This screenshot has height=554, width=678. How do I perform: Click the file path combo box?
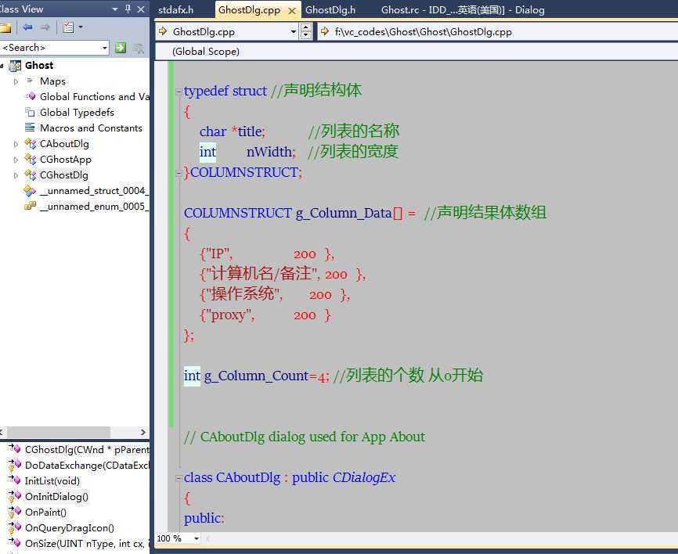click(497, 31)
